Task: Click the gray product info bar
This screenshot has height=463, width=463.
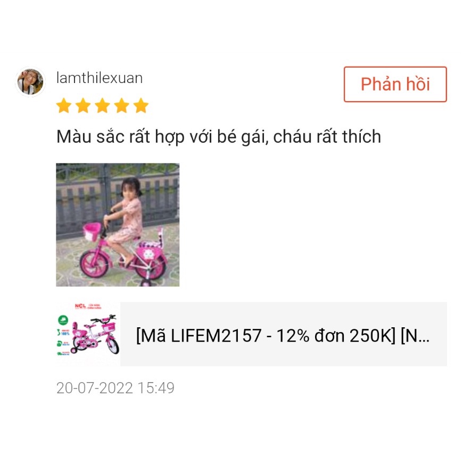Action: 284,334
